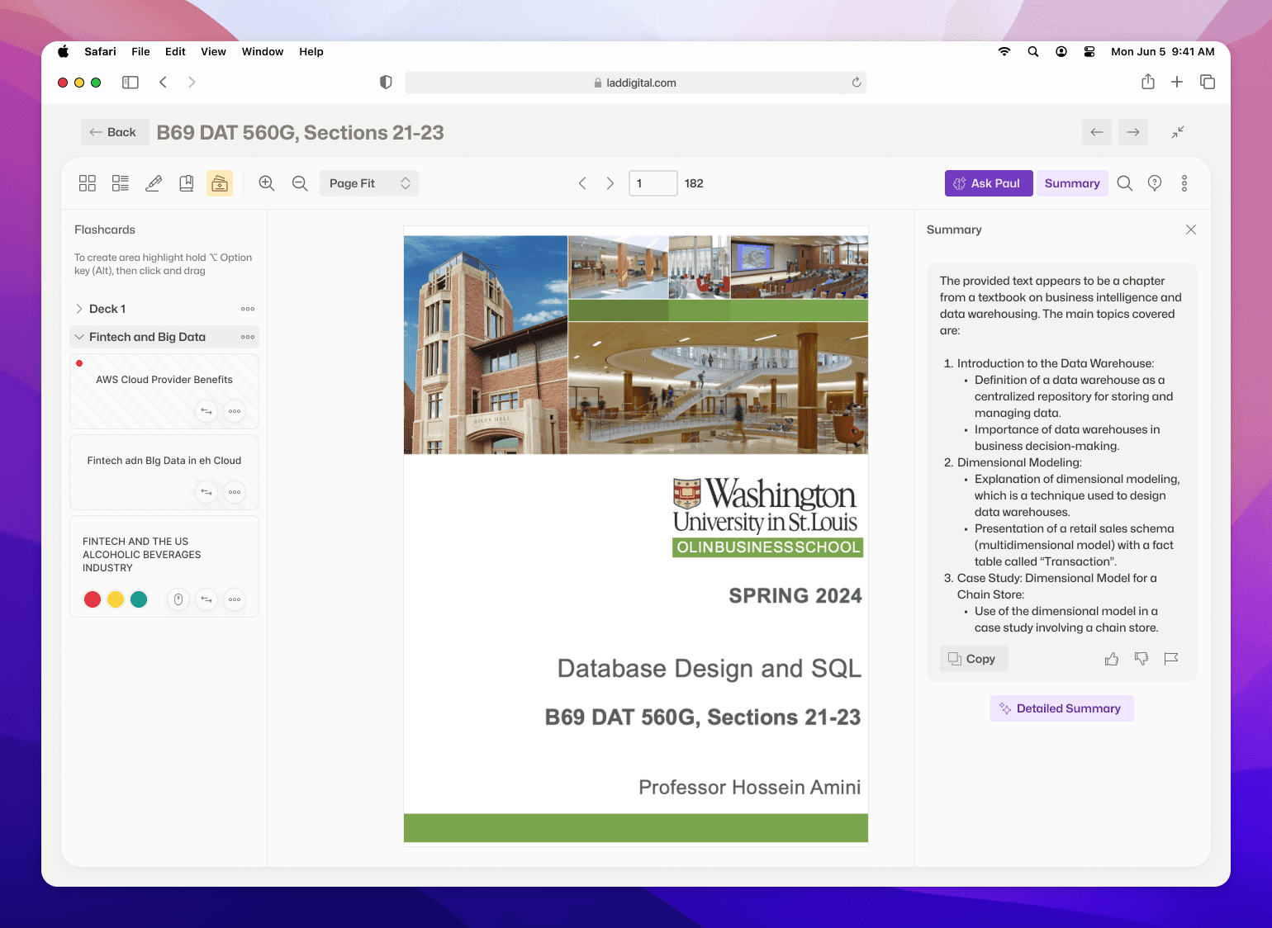
Task: Expand the Deck 1 group
Action: 79,309
